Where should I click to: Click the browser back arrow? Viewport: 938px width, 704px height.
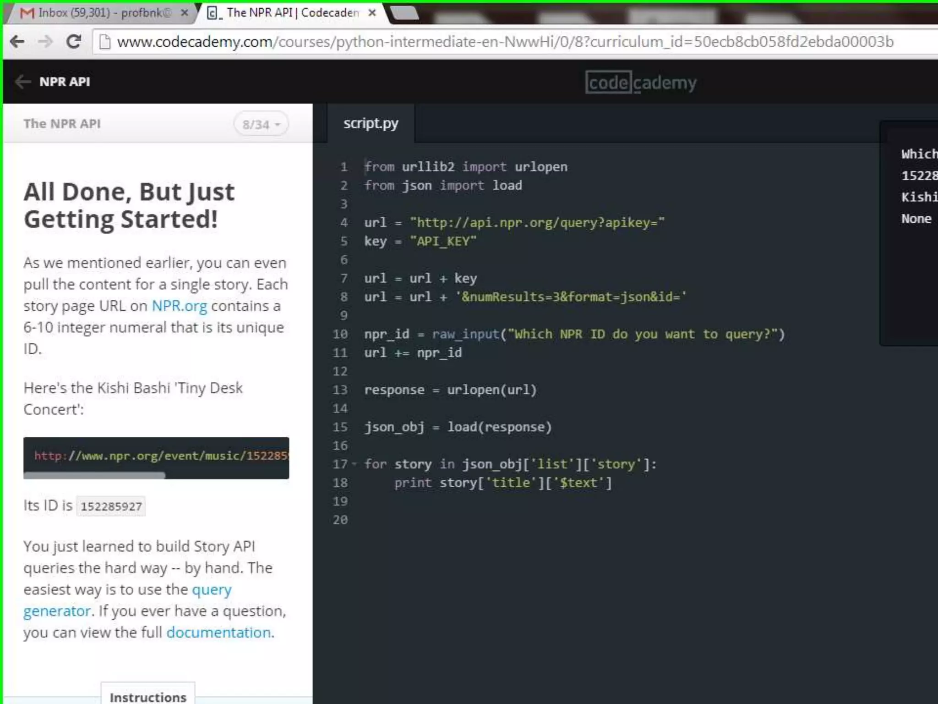click(17, 42)
